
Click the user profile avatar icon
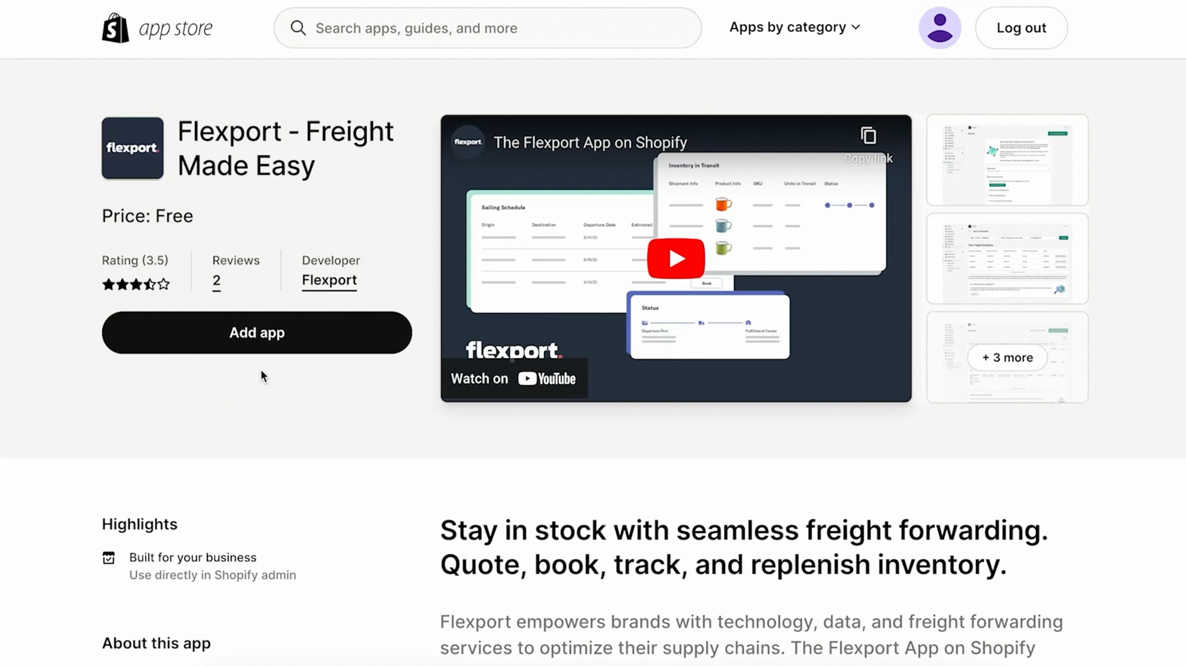(x=939, y=28)
